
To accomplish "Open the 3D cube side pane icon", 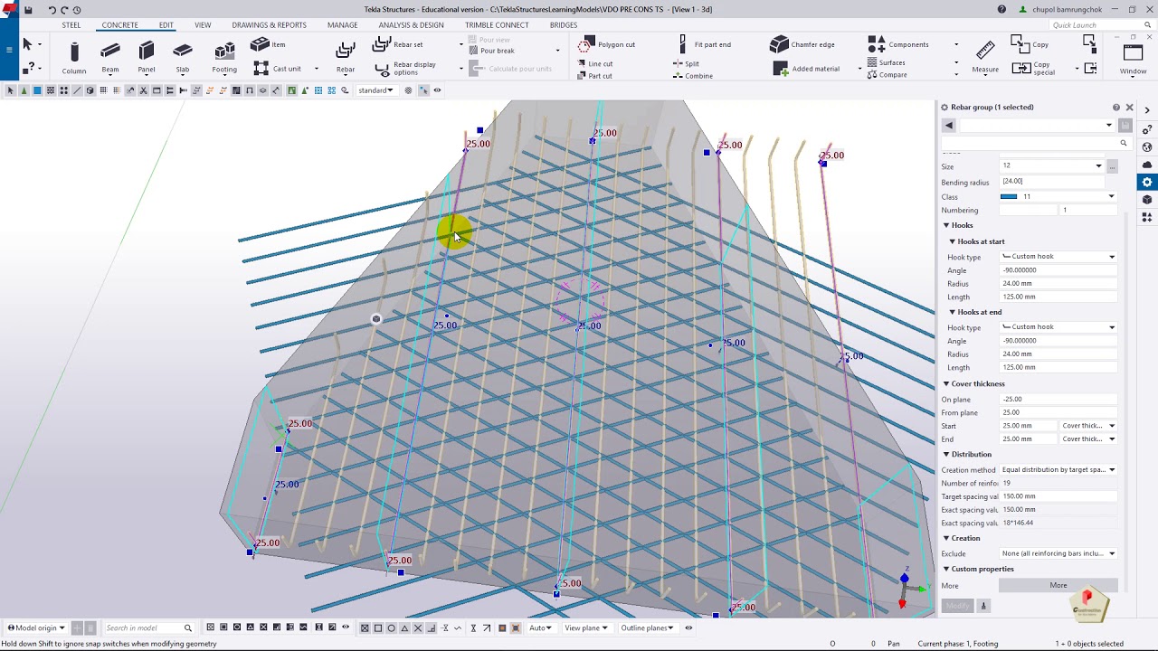I will coord(1147,200).
